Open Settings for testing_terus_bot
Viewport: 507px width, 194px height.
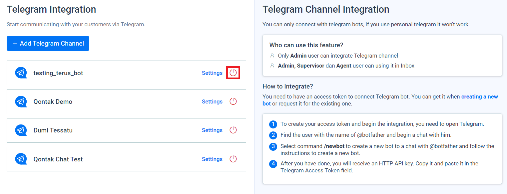212,73
